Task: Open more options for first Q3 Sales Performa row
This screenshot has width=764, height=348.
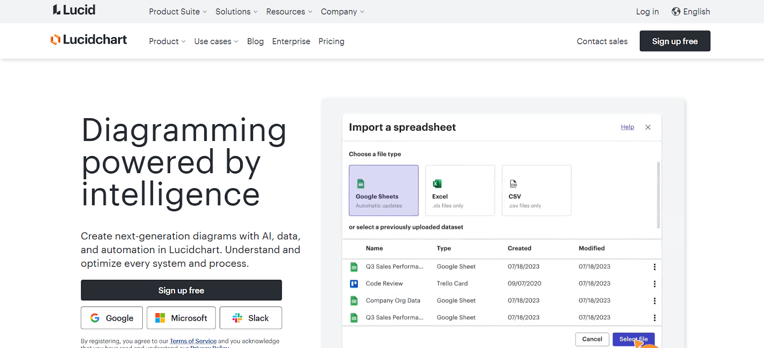Action: coord(655,267)
